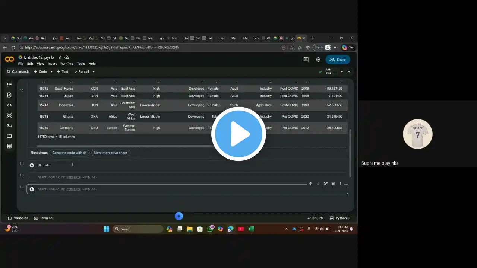The width and height of the screenshot is (477, 268).
Task: Click the notebook title Untitled13.ipynb
Action: pyautogui.click(x=39, y=57)
